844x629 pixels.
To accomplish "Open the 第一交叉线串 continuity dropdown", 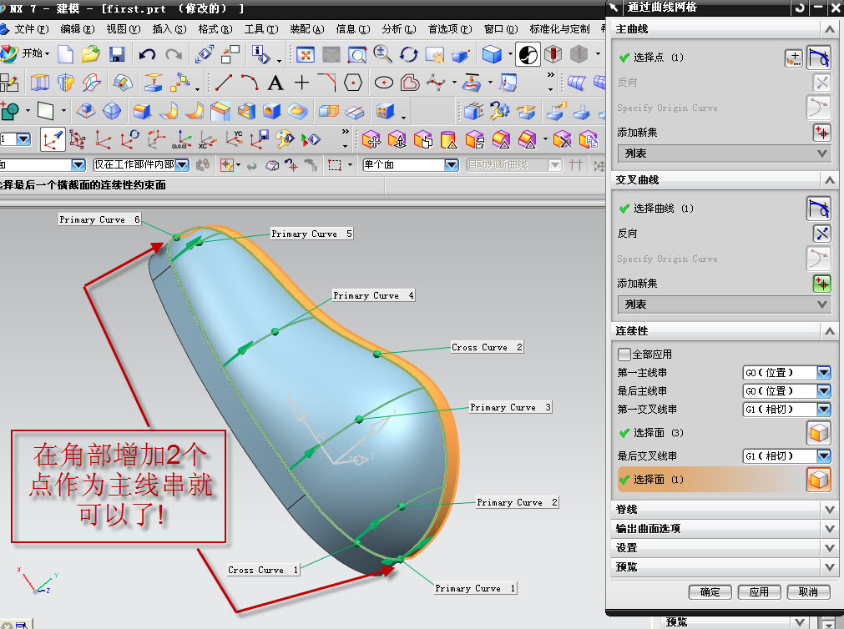I will (823, 410).
